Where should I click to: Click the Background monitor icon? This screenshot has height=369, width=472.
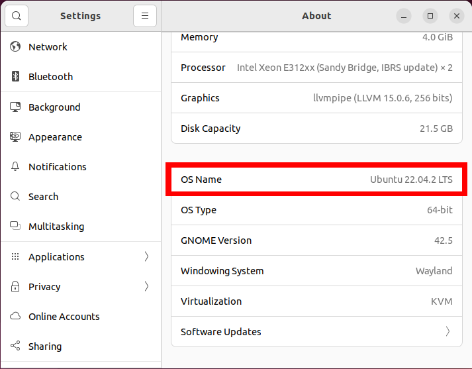click(x=15, y=107)
